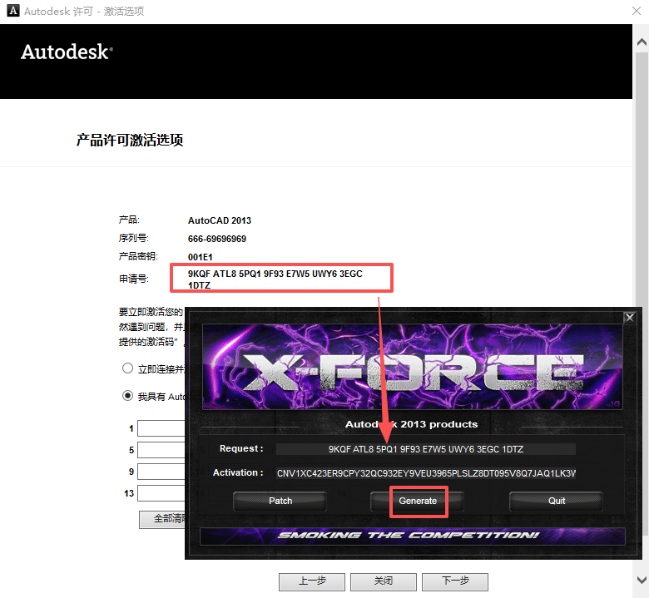
Task: Click the 关闭 close button
Action: 384,581
